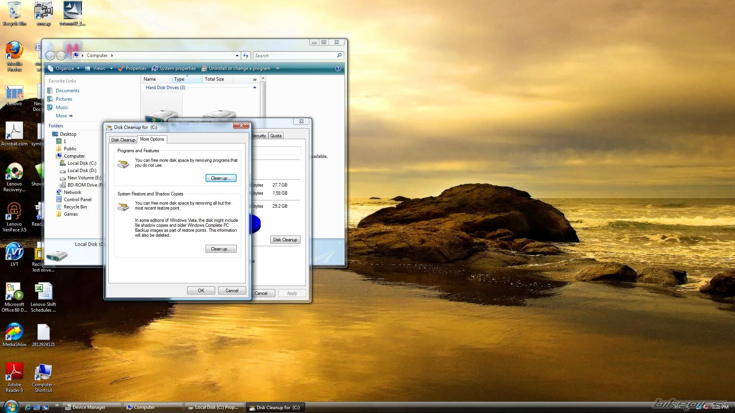Image resolution: width=735 pixels, height=413 pixels.
Task: Click the Windows Start orb
Action: click(11, 407)
